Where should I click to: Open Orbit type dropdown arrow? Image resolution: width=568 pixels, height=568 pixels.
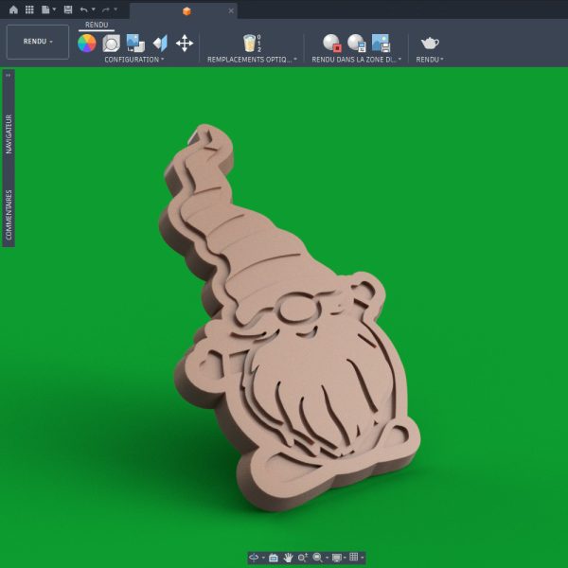pyautogui.click(x=263, y=558)
